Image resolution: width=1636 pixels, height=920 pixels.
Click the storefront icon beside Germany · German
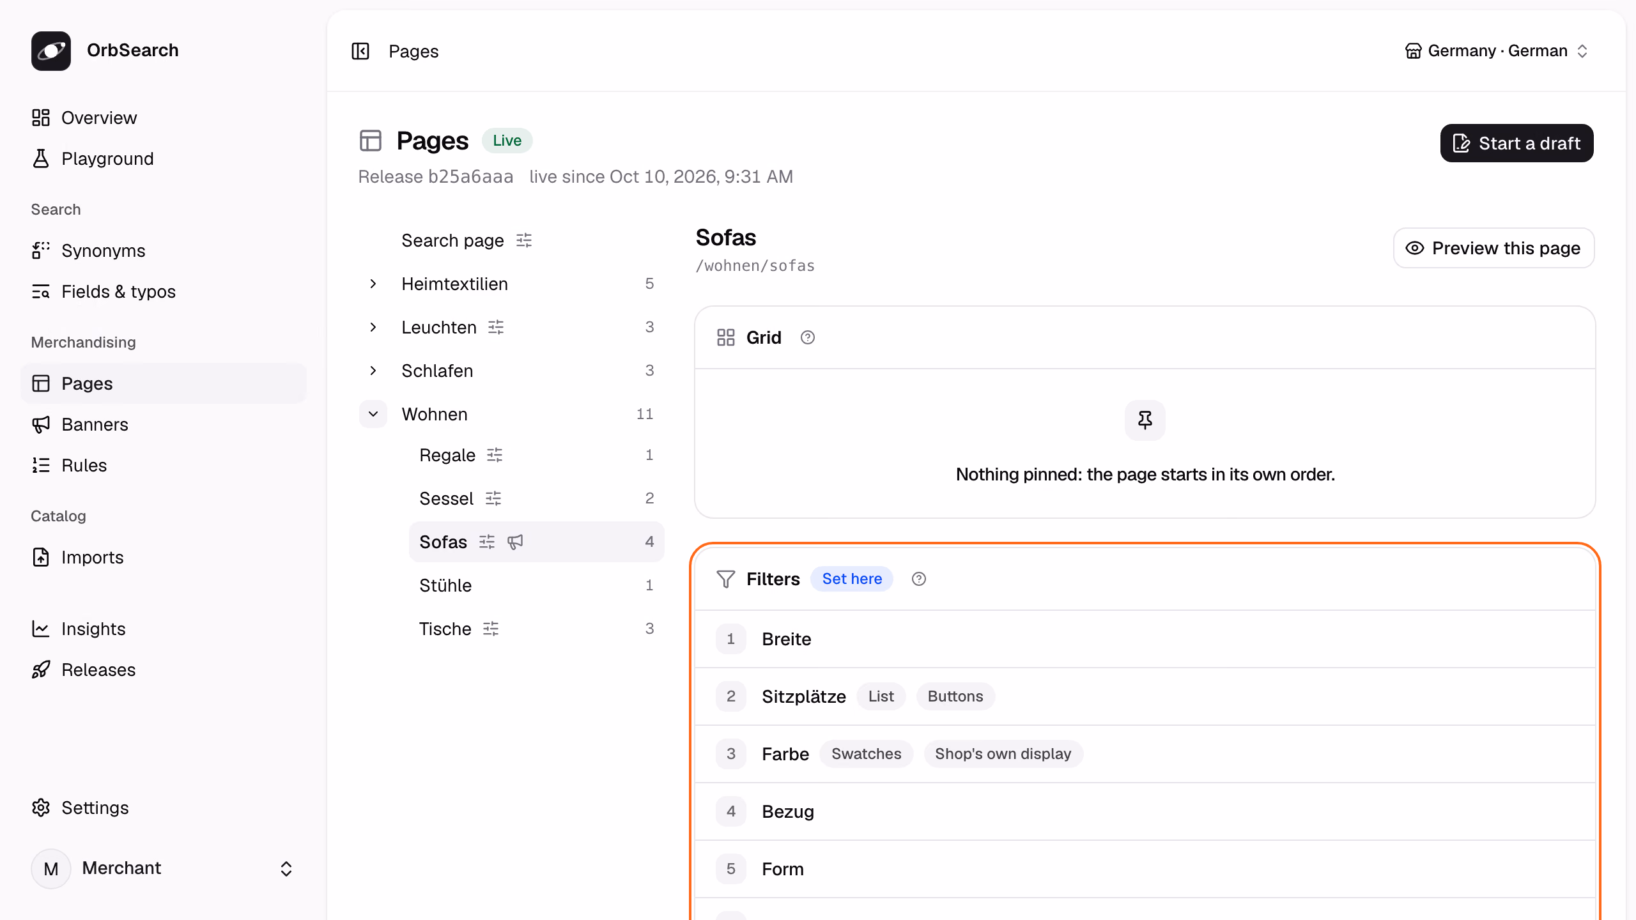[1414, 51]
